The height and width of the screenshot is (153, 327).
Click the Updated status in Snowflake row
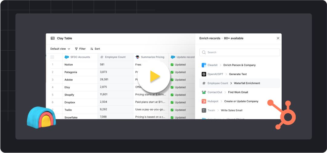point(180,118)
